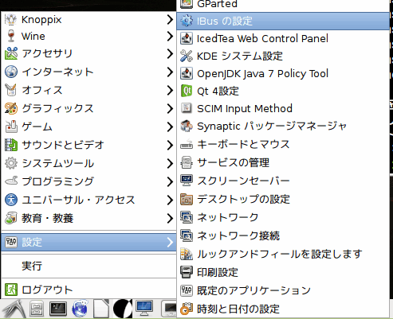
Task: Click the オフィス pencil cup icon
Action: (x=11, y=90)
